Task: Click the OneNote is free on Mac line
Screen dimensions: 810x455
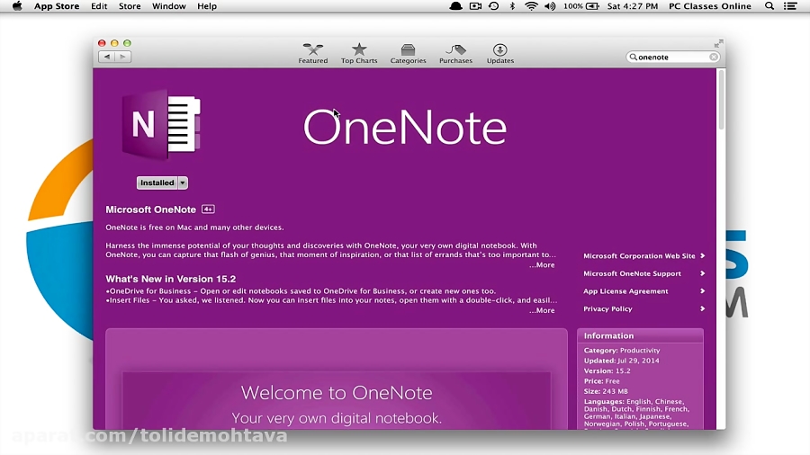Action: (x=194, y=227)
